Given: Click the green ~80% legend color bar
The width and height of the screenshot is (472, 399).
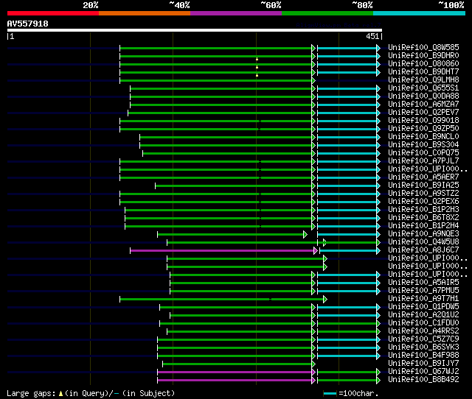Looking at the screenshot, I should pyautogui.click(x=327, y=13).
